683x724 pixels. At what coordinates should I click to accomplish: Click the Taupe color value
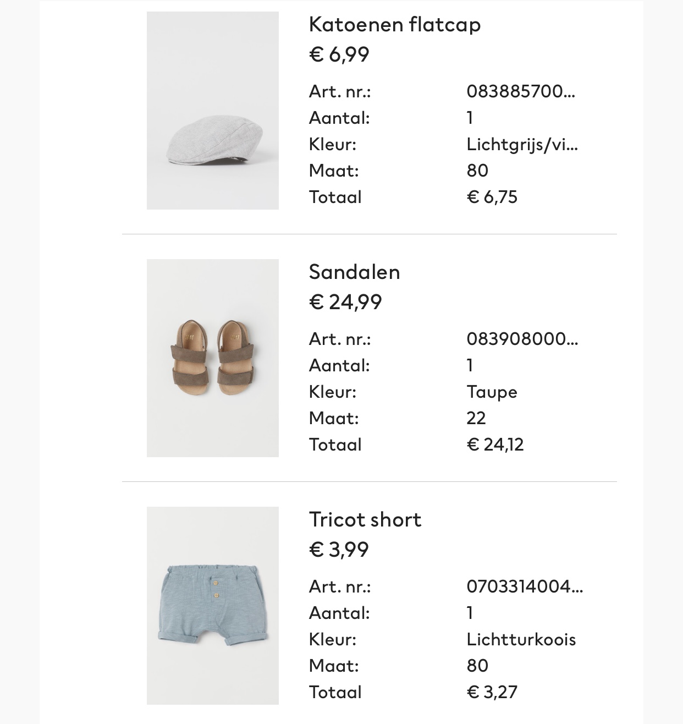pos(492,392)
